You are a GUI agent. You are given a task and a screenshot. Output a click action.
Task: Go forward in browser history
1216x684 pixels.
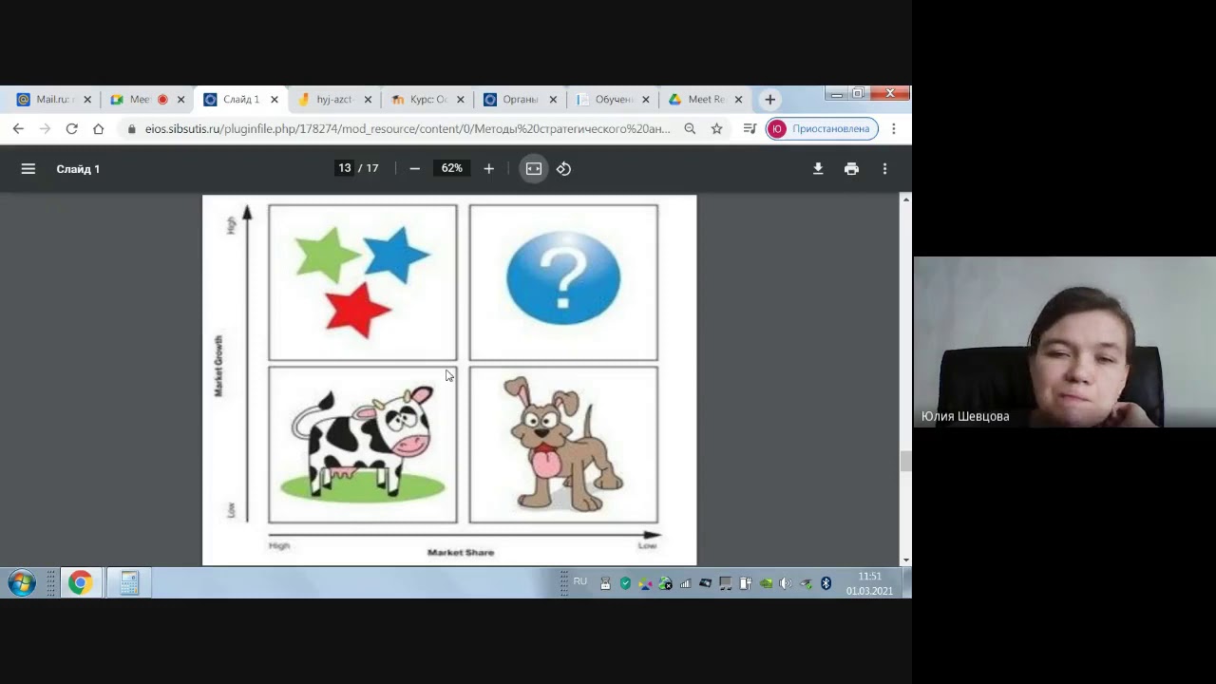click(x=45, y=128)
